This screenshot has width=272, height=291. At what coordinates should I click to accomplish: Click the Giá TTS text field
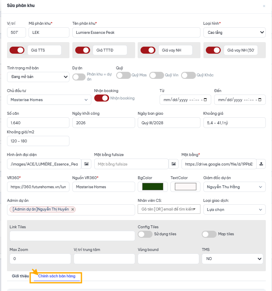(x=44, y=50)
